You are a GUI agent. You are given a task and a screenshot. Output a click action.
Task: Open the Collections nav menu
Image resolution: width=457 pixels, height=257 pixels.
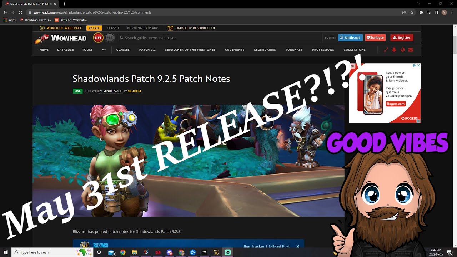click(x=355, y=50)
